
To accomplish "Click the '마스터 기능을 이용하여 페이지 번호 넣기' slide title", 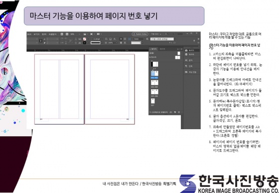I will [94, 16].
